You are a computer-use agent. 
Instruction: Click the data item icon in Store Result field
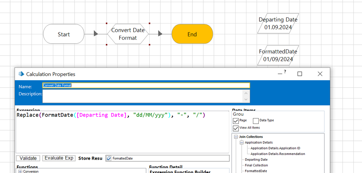109,158
